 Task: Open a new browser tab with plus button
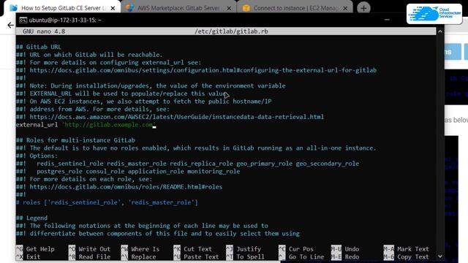point(363,8)
